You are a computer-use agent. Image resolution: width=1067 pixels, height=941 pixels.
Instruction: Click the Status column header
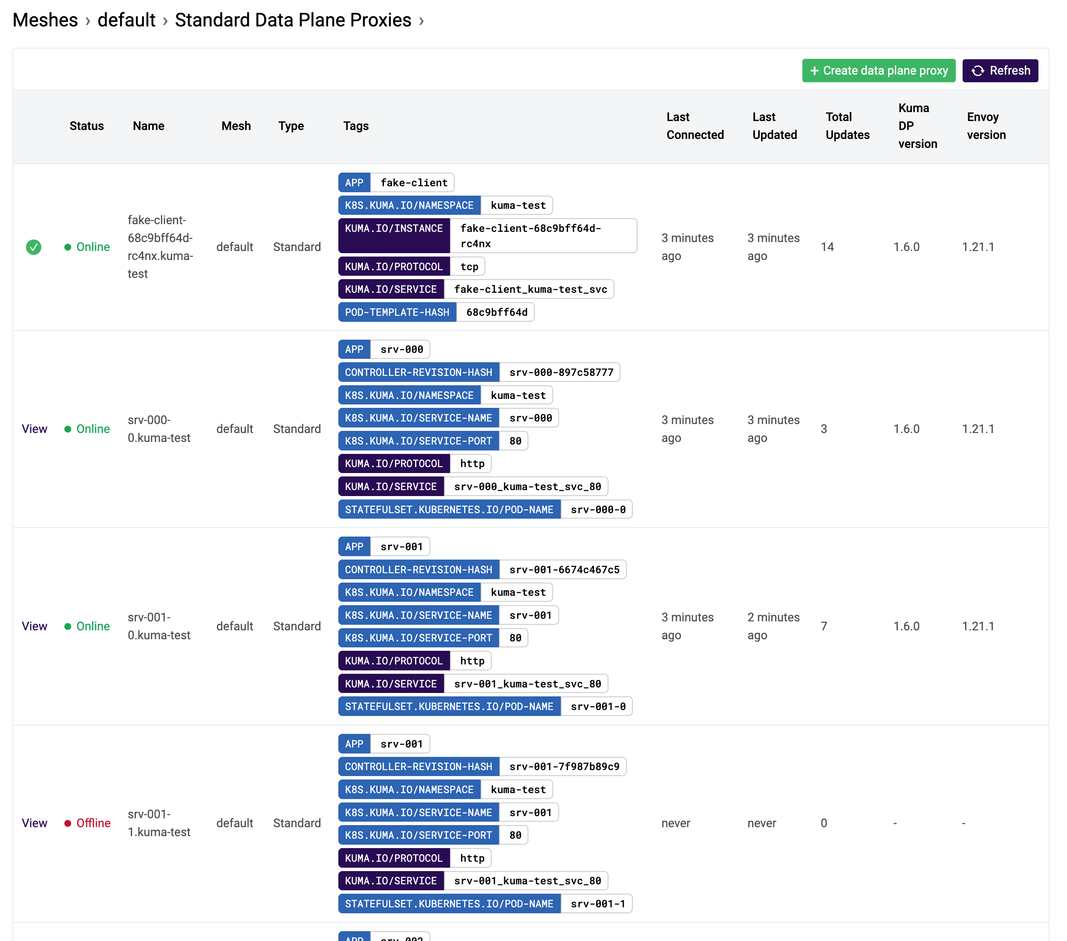click(87, 126)
